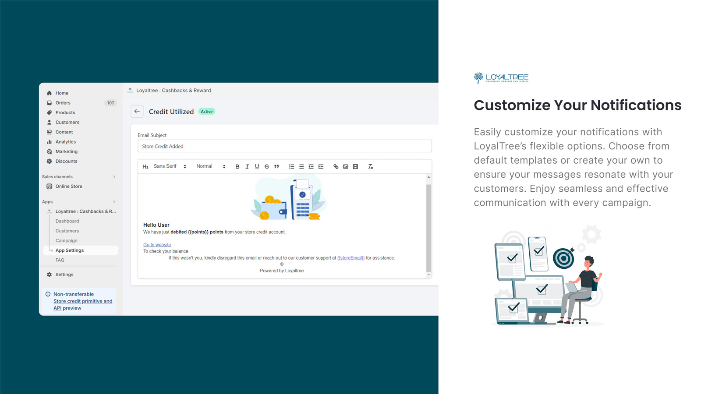Screen dimensions: 701x394
Task: Increase text indent
Action: point(321,166)
